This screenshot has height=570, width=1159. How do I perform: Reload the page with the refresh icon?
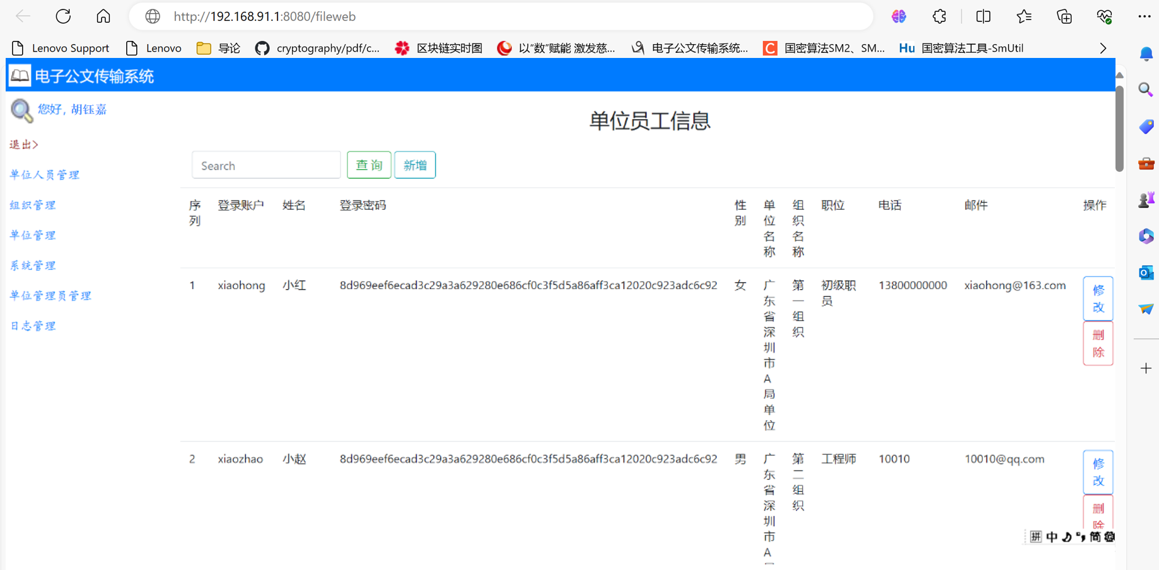tap(63, 16)
